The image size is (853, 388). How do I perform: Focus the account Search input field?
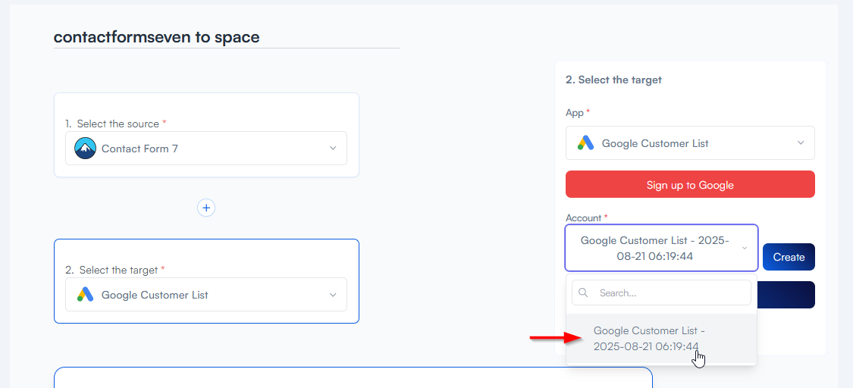pyautogui.click(x=670, y=293)
